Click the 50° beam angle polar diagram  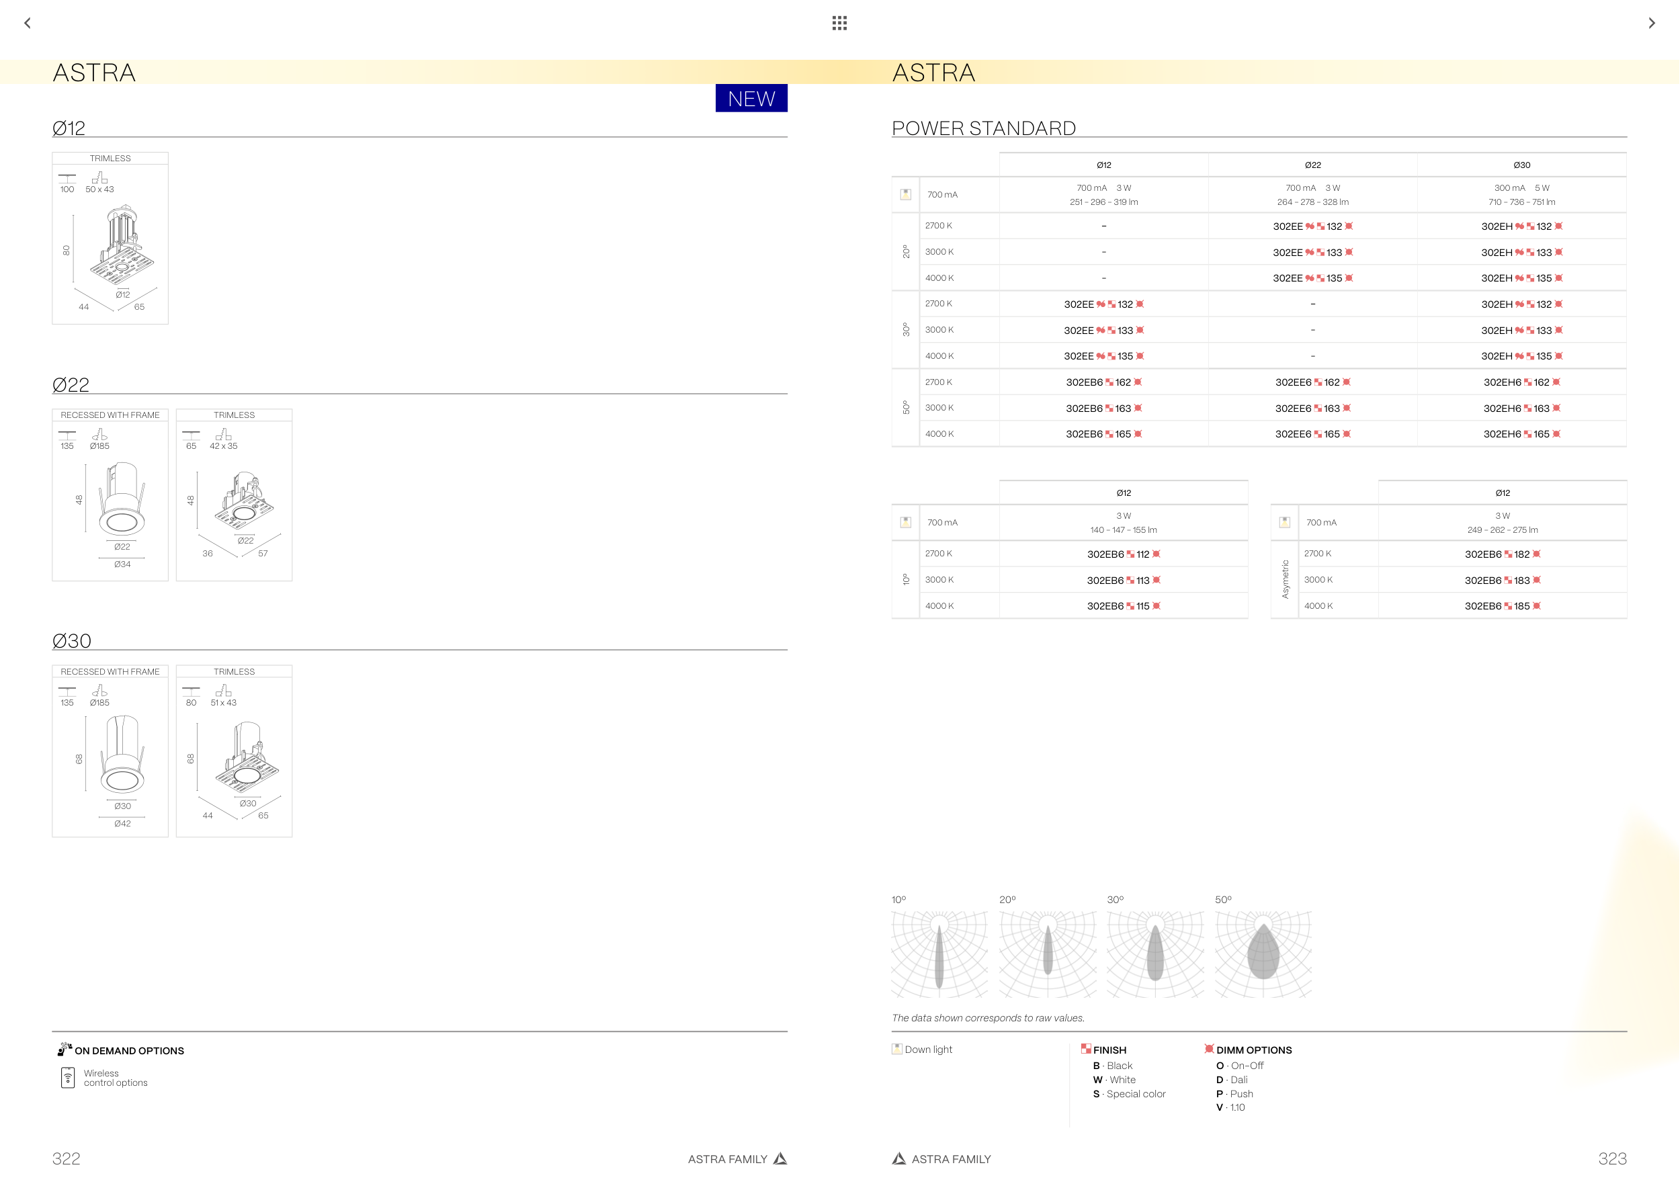(1263, 953)
